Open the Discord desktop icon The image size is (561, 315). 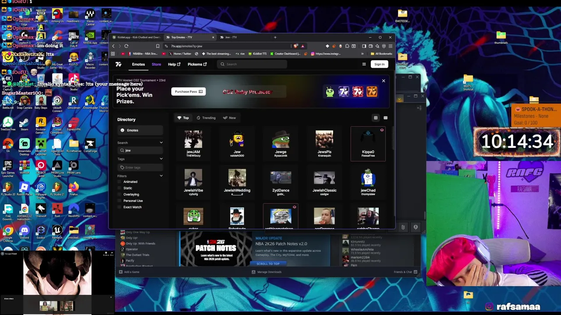[x=25, y=232]
